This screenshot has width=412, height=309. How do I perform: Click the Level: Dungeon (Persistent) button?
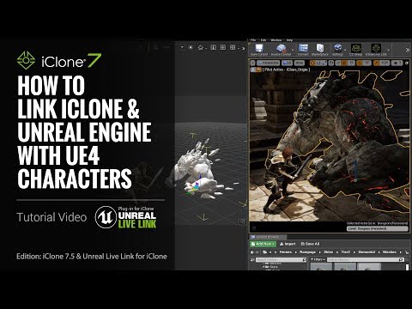coord(378,228)
